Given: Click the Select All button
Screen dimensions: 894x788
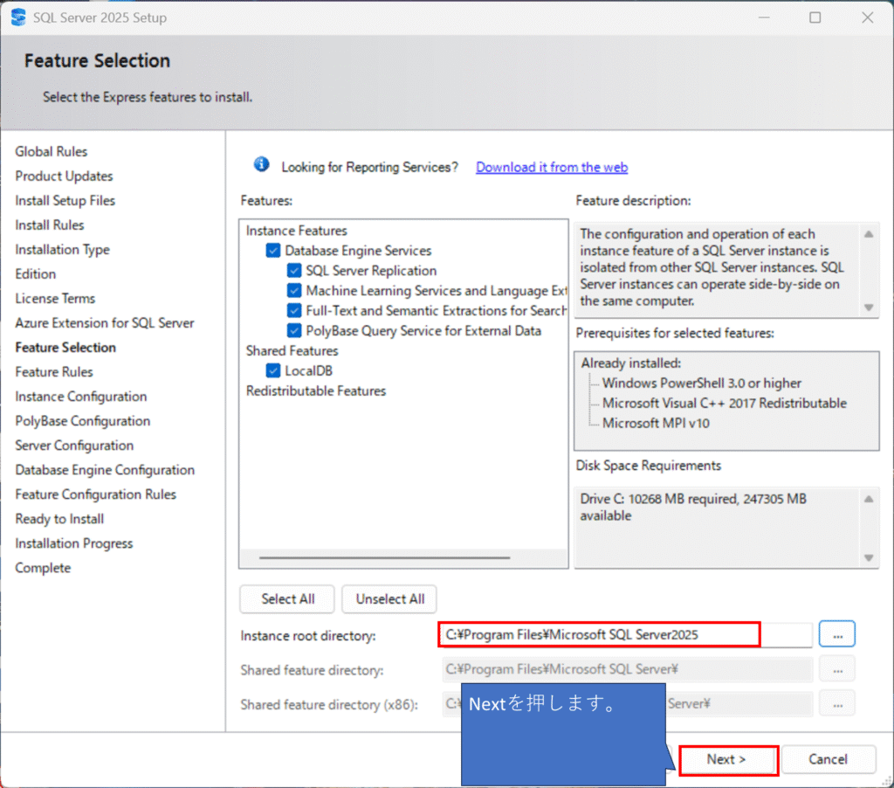Looking at the screenshot, I should (x=287, y=598).
